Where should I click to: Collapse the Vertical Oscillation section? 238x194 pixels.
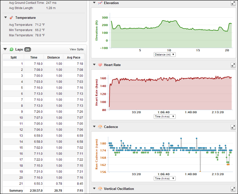click(94, 188)
